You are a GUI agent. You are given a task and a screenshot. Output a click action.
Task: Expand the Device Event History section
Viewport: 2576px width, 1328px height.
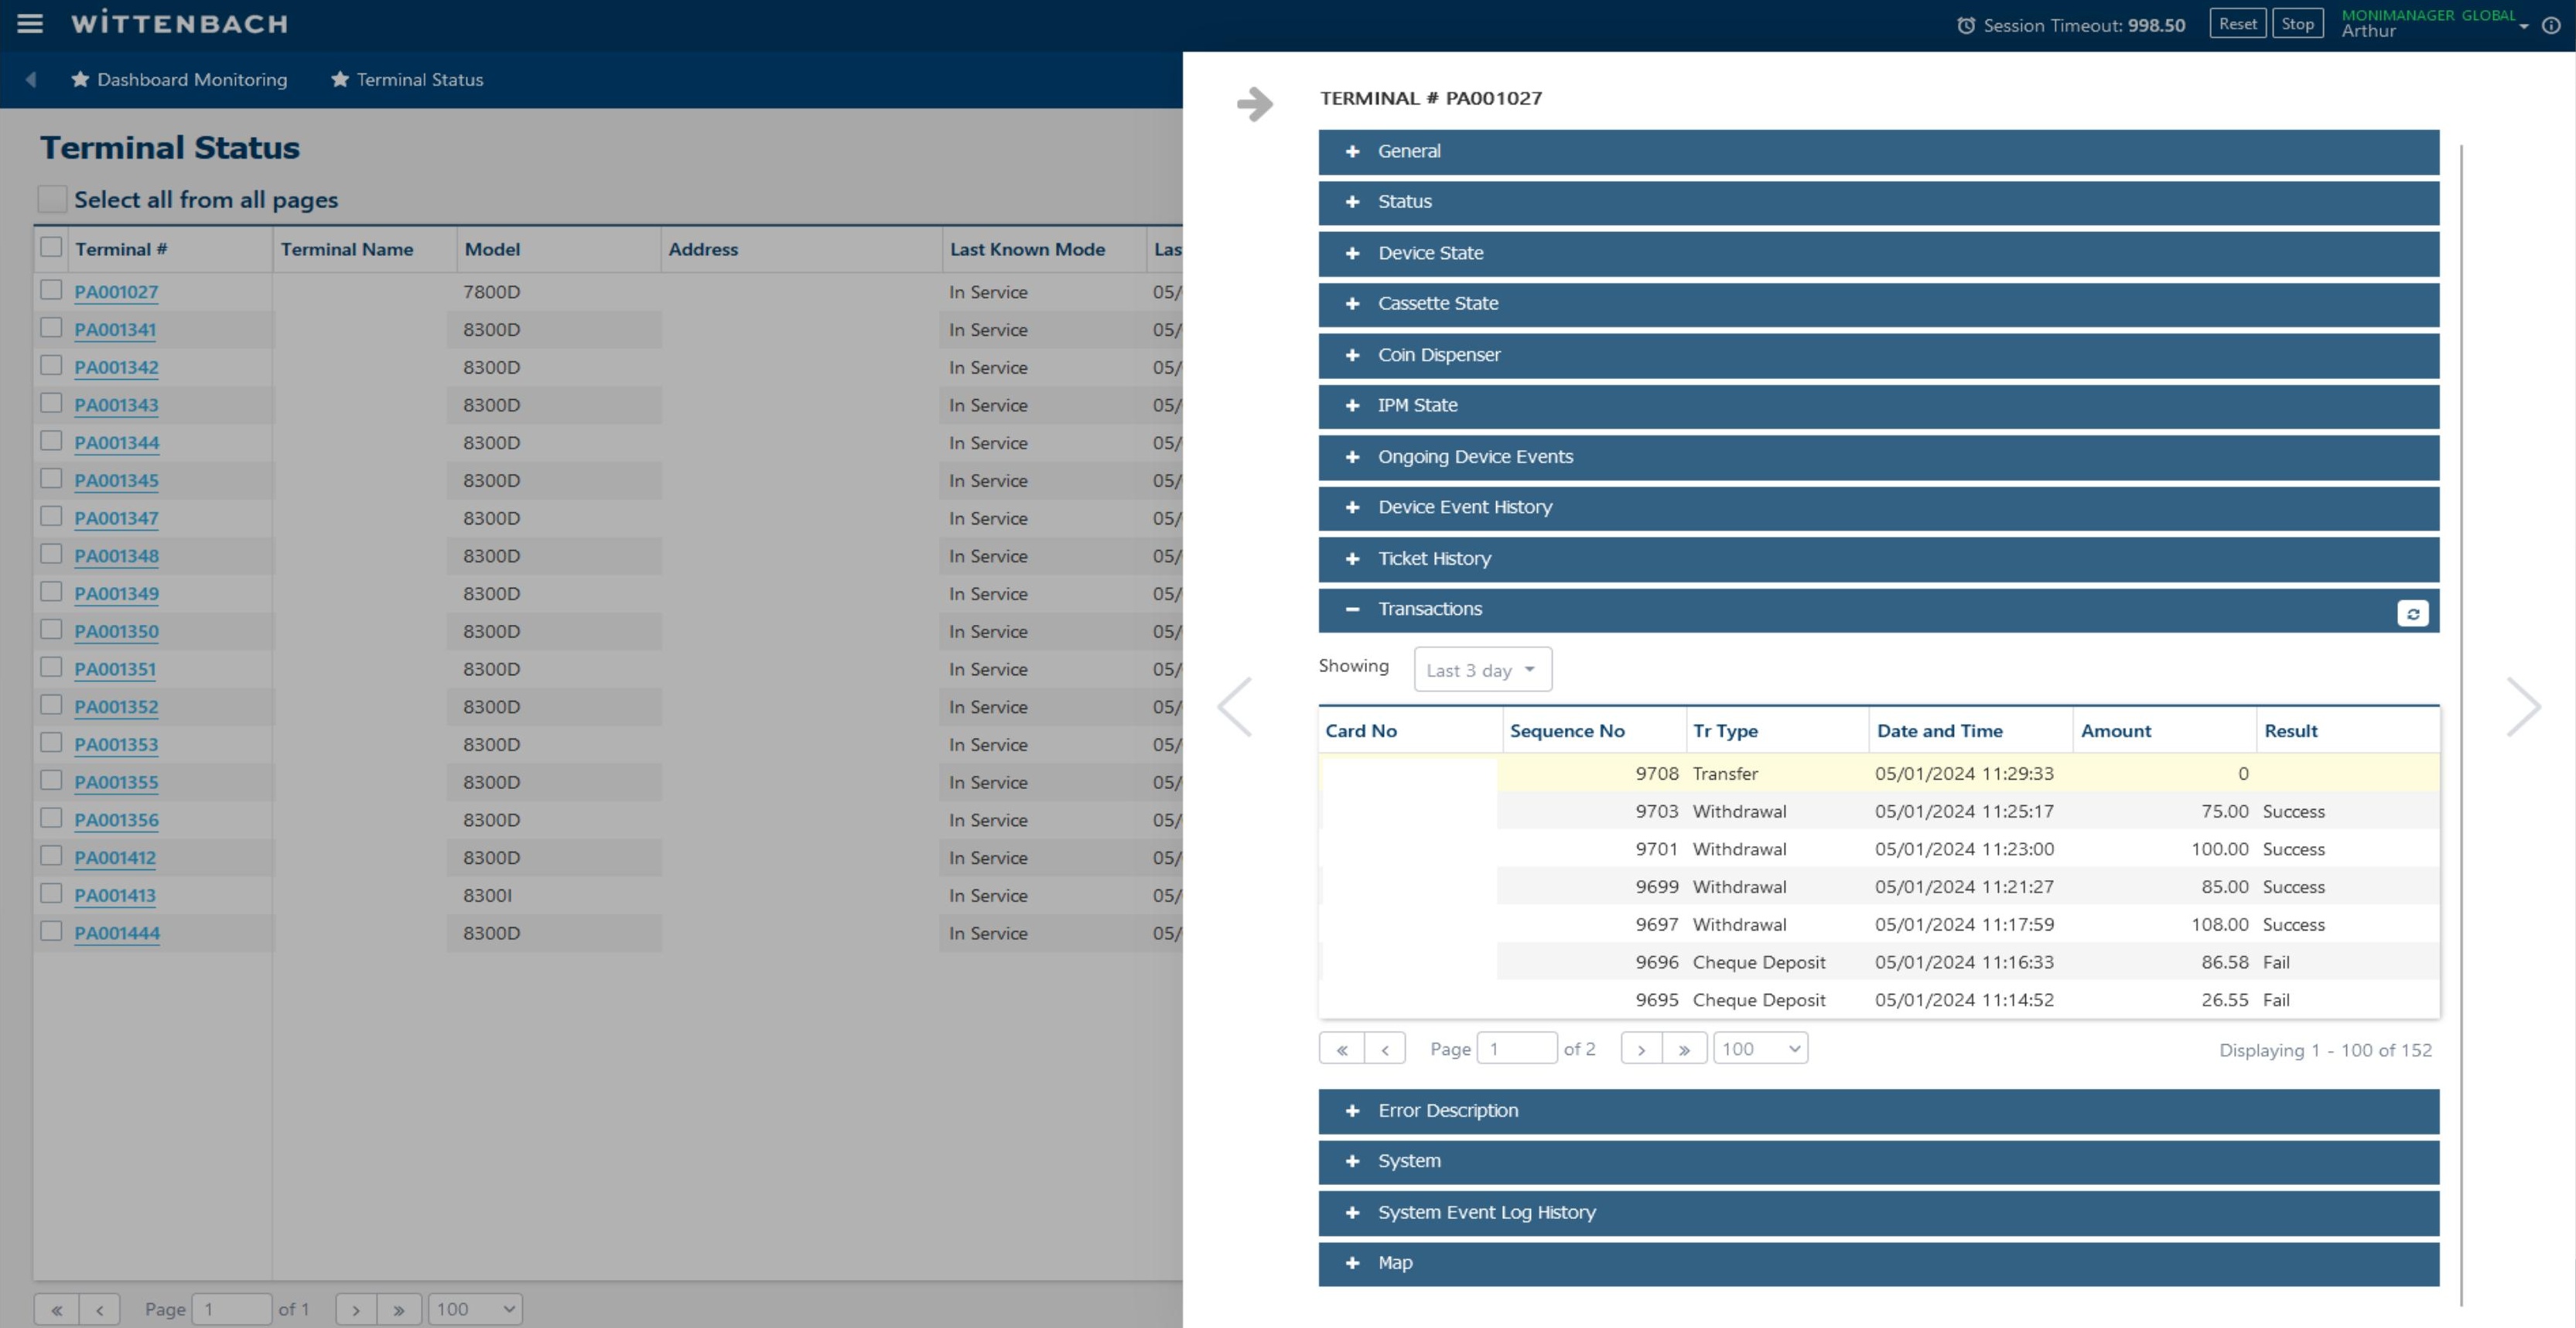[1878, 508]
